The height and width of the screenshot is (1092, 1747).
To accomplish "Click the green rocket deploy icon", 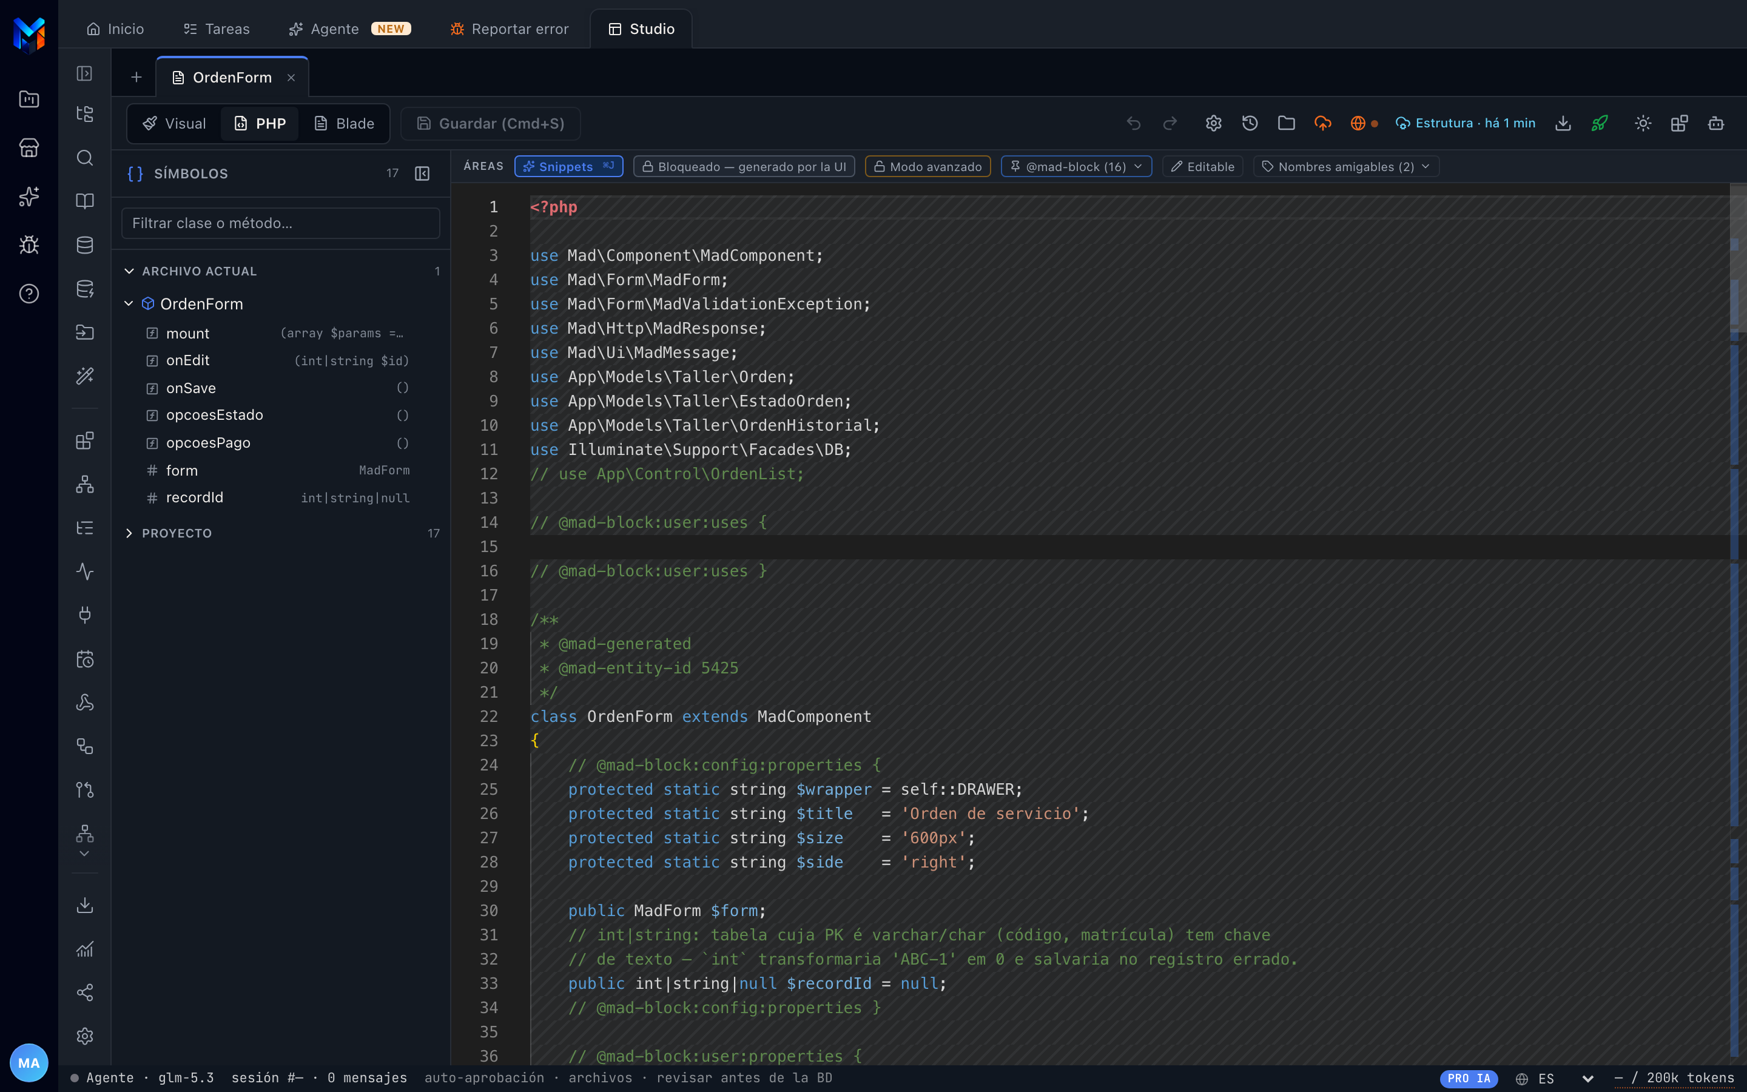I will click(x=1599, y=124).
